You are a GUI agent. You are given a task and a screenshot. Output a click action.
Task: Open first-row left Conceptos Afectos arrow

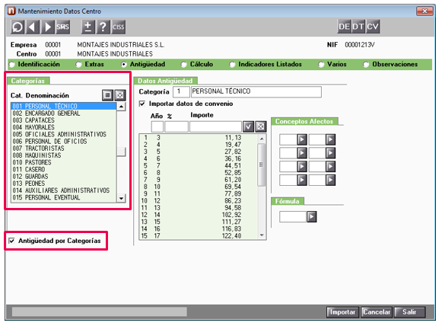pos(302,139)
